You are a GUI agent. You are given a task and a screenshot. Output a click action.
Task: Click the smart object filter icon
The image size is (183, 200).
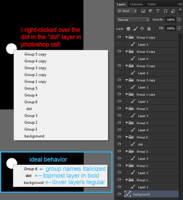click(173, 11)
